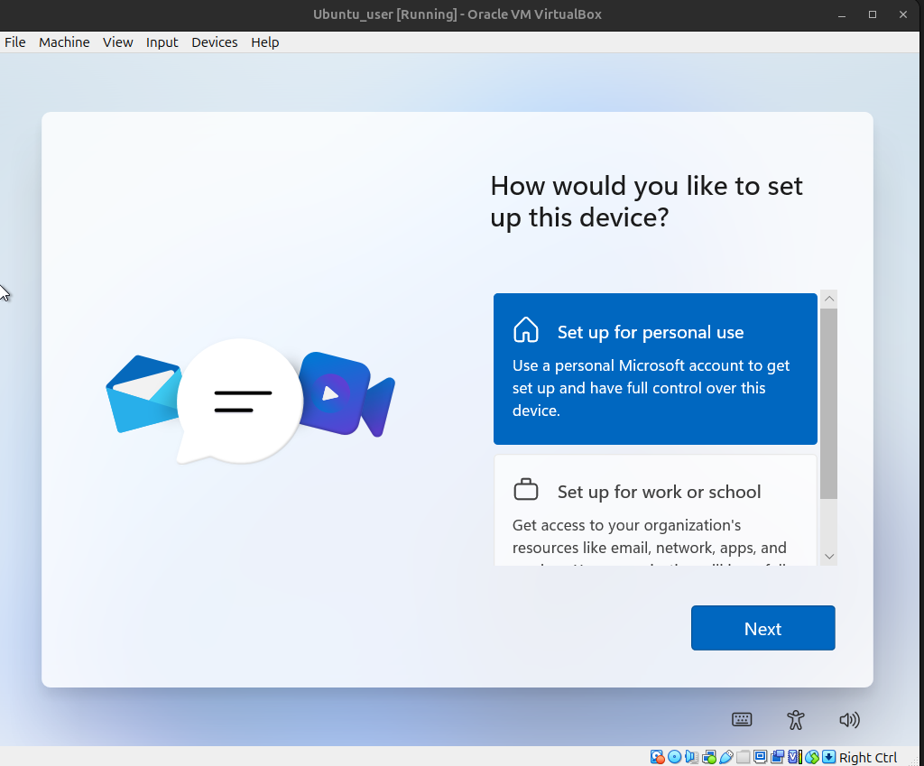Screen dimensions: 924x766
Task: Maximize the VirtualBox window
Action: point(873,14)
